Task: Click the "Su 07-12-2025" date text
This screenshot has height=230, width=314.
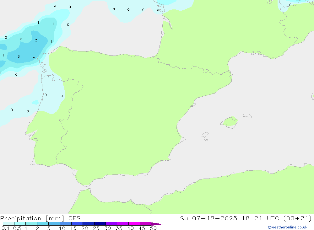Action: pyautogui.click(x=209, y=218)
